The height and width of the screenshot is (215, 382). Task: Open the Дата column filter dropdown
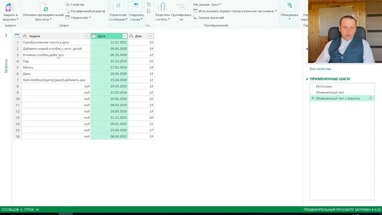click(125, 36)
